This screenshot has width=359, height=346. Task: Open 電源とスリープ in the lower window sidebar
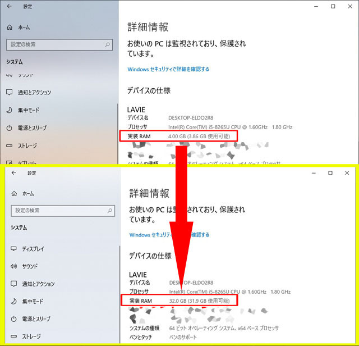pos(30,318)
